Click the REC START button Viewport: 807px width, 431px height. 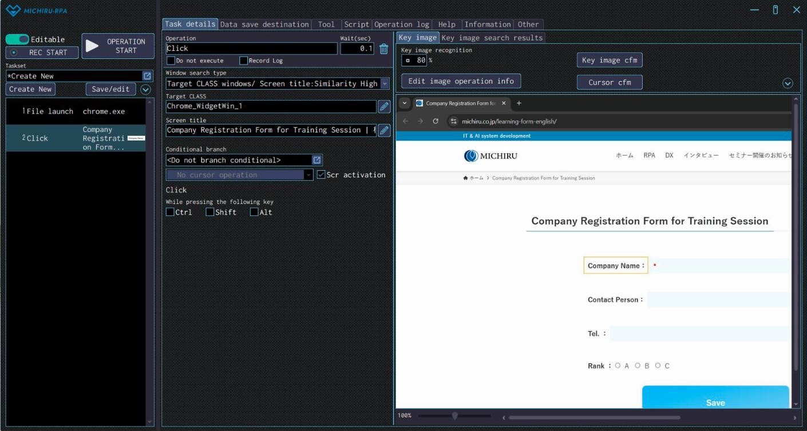click(42, 53)
